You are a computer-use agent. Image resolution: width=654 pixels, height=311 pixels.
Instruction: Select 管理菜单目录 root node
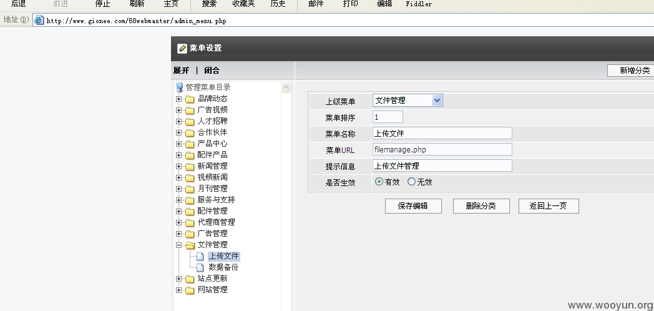pos(208,87)
